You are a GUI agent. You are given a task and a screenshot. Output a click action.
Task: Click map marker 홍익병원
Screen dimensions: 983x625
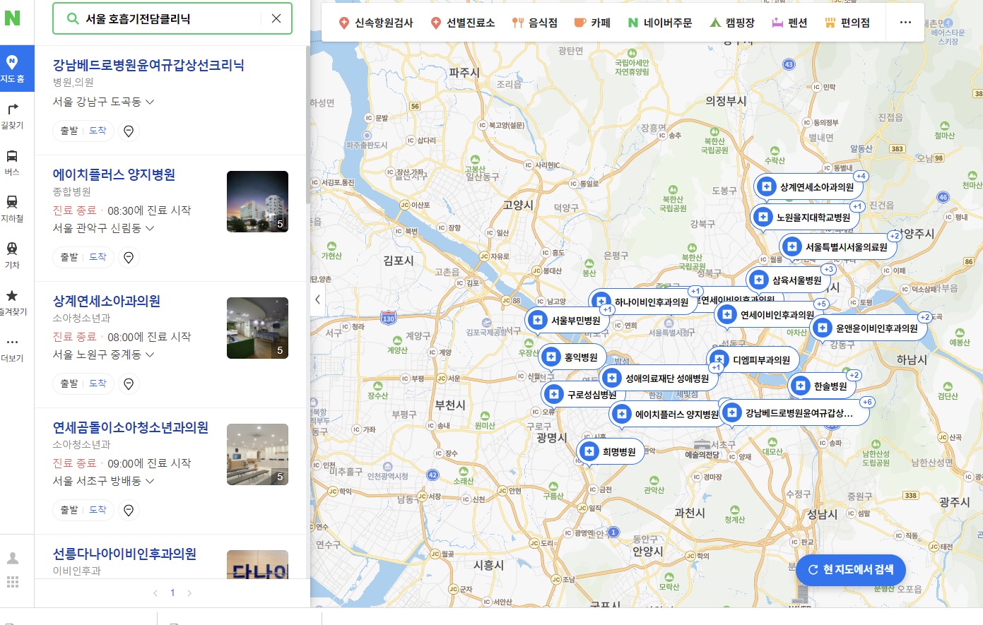(x=573, y=357)
